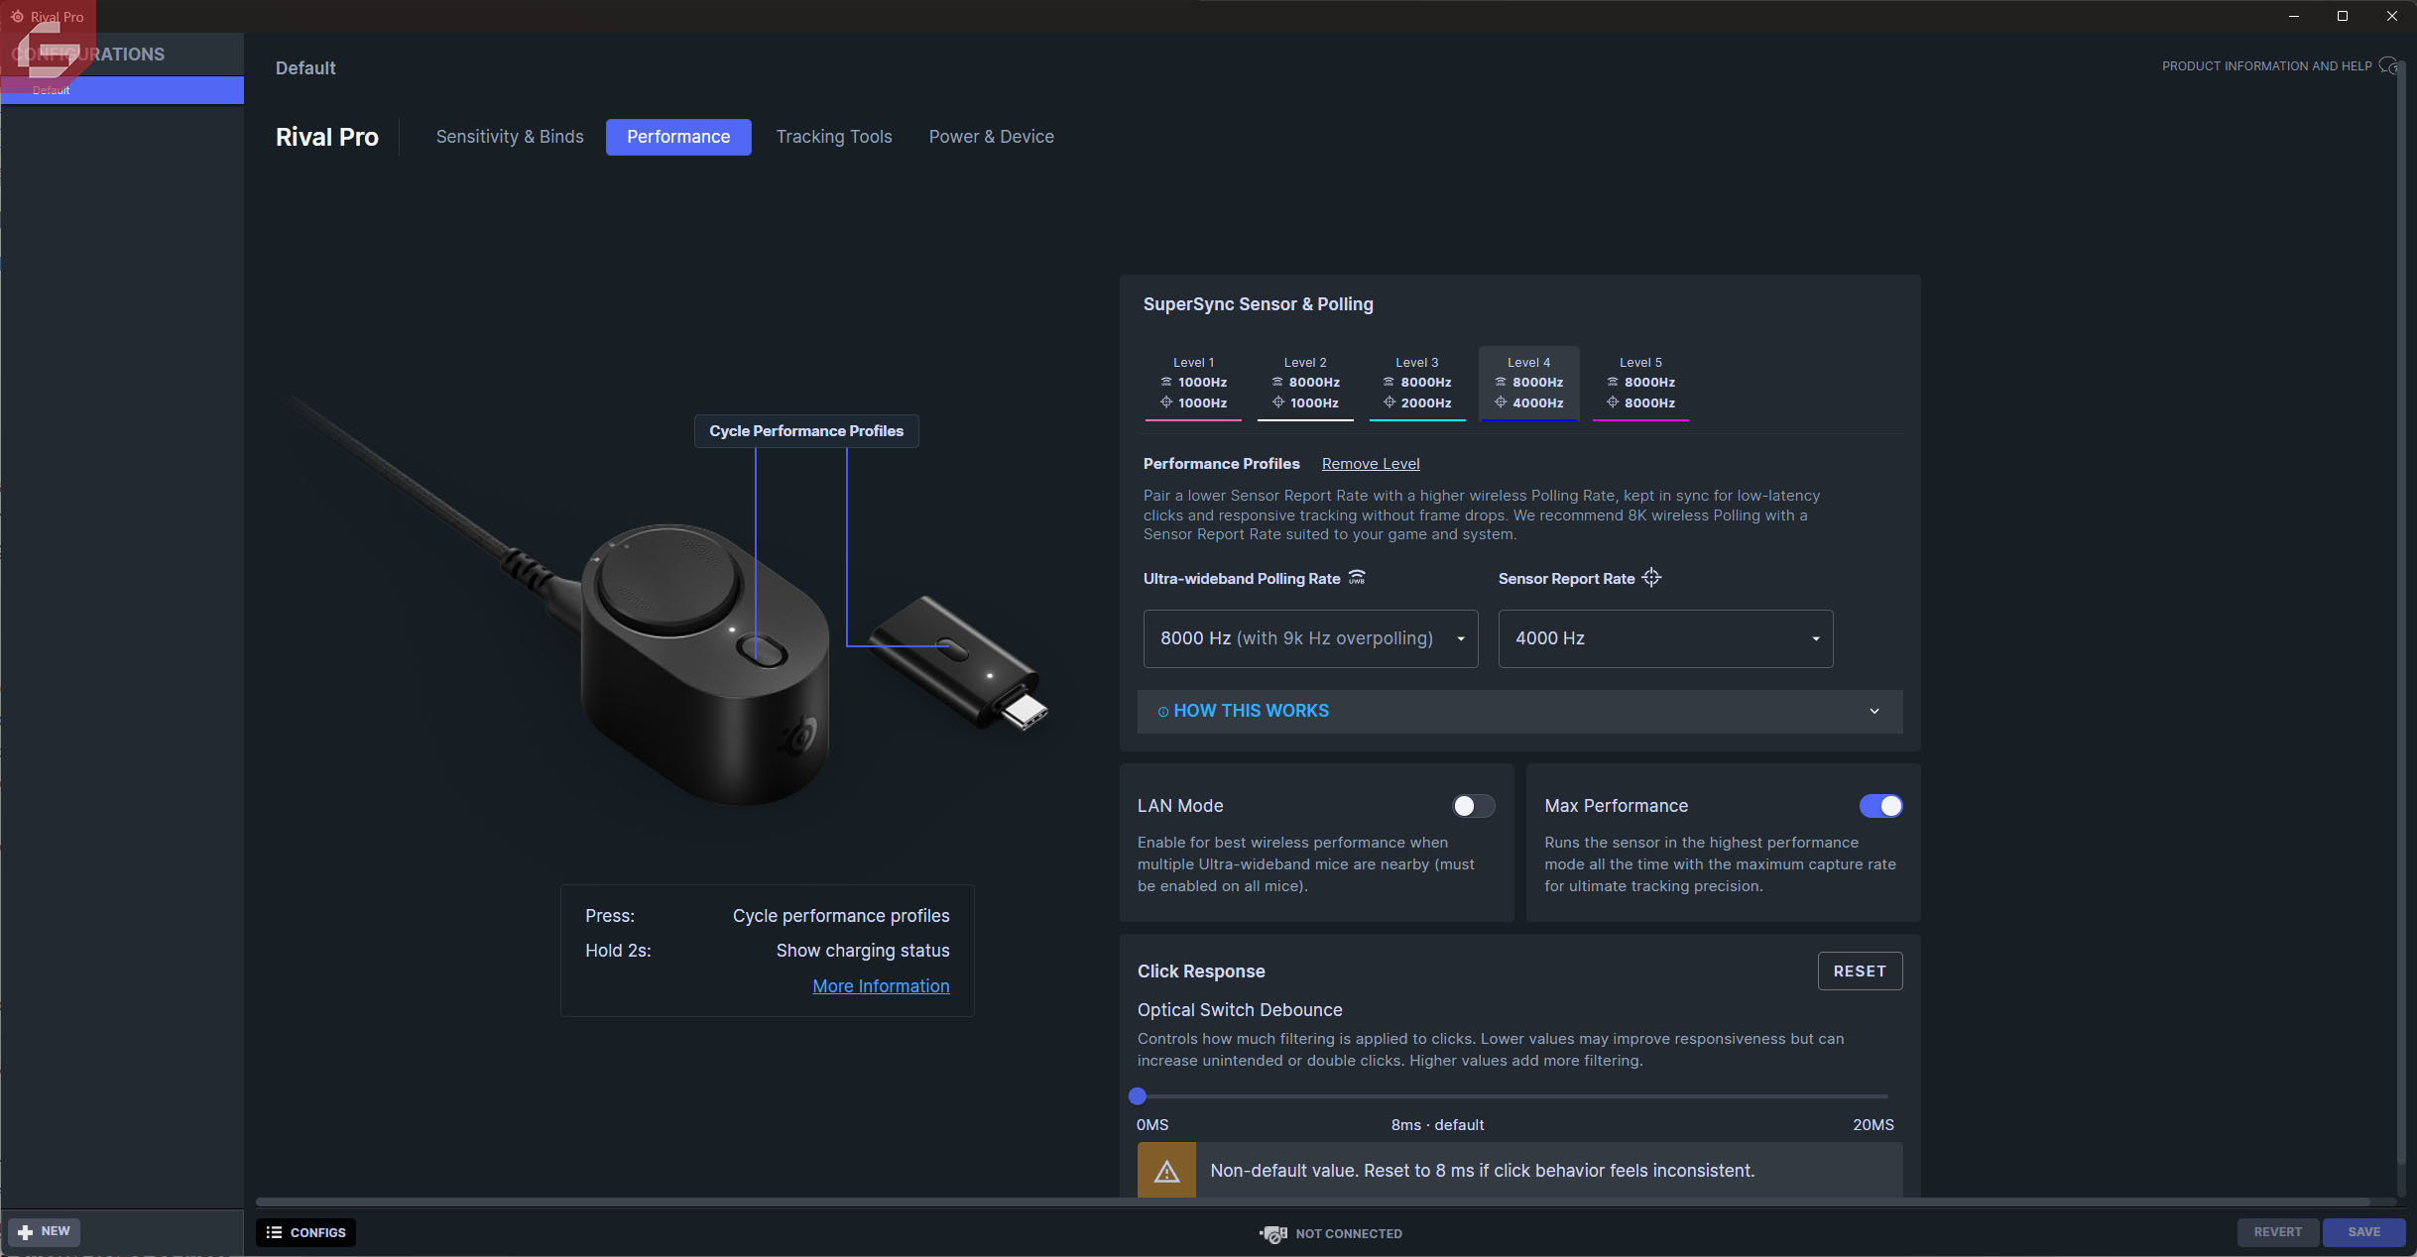Click the Rival Pro device title

(x=327, y=137)
